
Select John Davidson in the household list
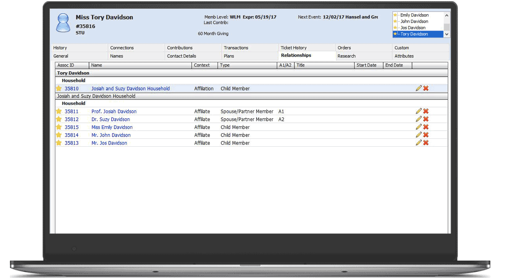click(x=414, y=21)
